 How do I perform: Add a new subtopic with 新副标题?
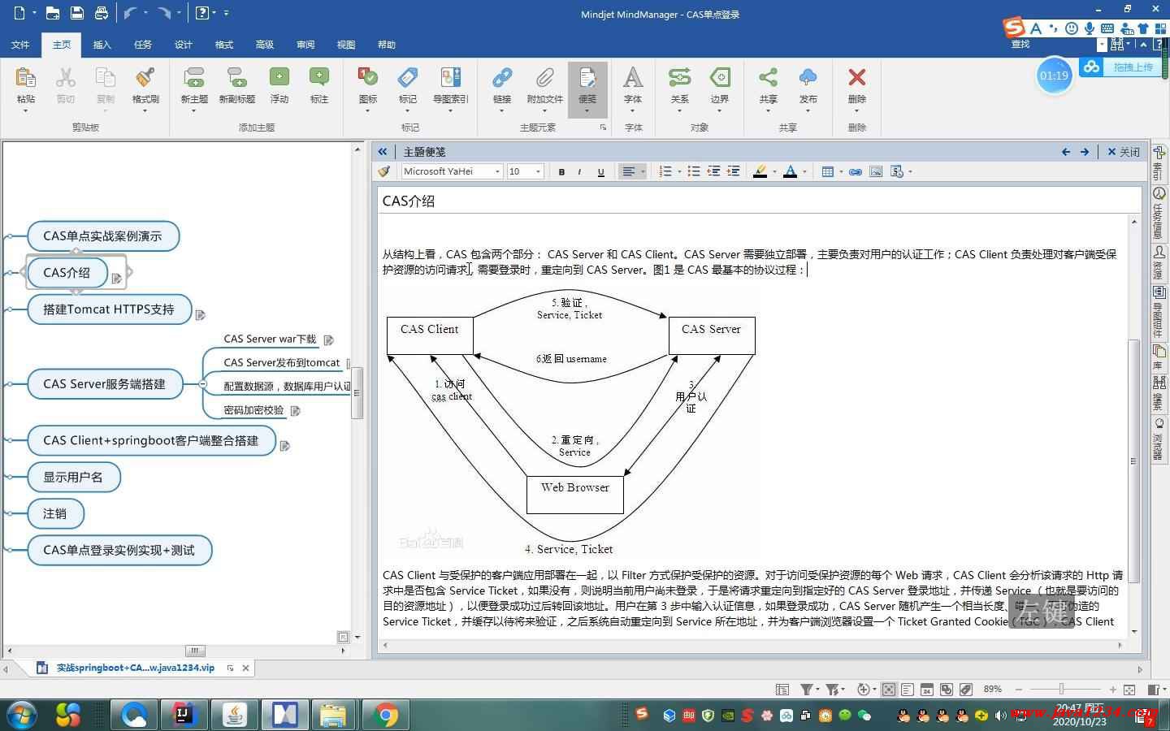tap(236, 78)
